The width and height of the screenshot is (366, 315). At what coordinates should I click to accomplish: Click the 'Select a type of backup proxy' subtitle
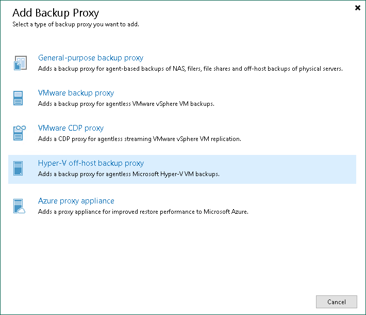[75, 24]
